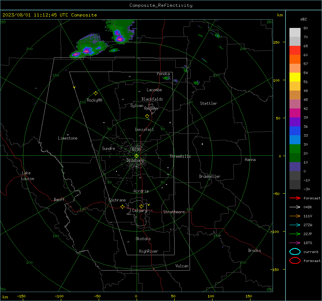Select the red 65 dBZ color swatch

(295, 50)
